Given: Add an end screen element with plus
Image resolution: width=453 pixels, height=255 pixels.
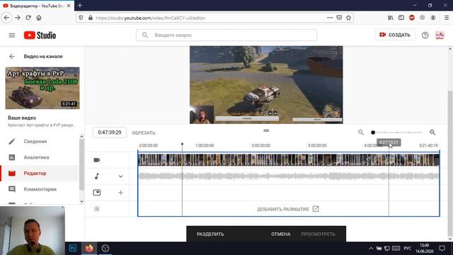Looking at the screenshot, I should tap(120, 192).
